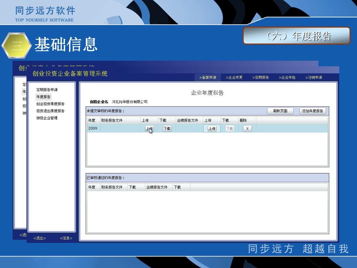Go to the >企业年检 tab
Screen dimensions: 357x268
(x=287, y=77)
